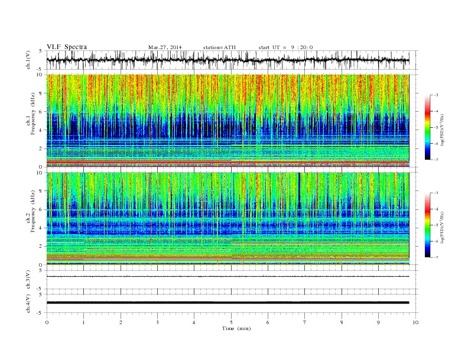Click the time axis tick label '7'
Viewport: 468px width, 362px height.
[x=305, y=322]
